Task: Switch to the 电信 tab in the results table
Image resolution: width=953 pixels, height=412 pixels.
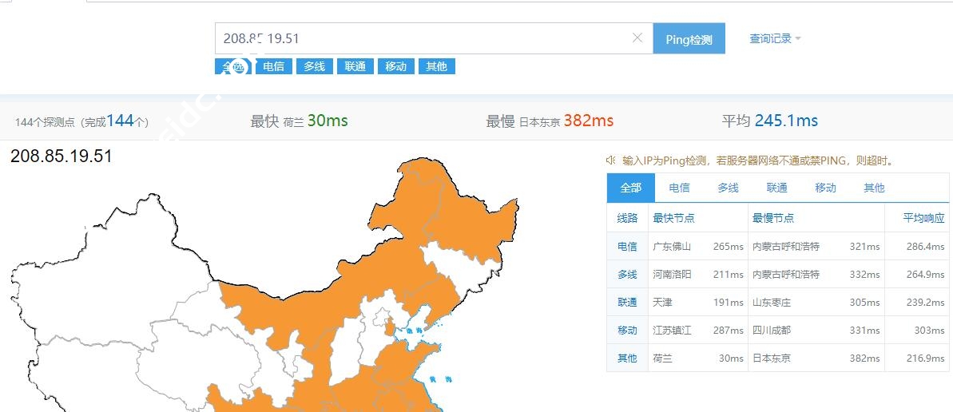Action: [680, 188]
